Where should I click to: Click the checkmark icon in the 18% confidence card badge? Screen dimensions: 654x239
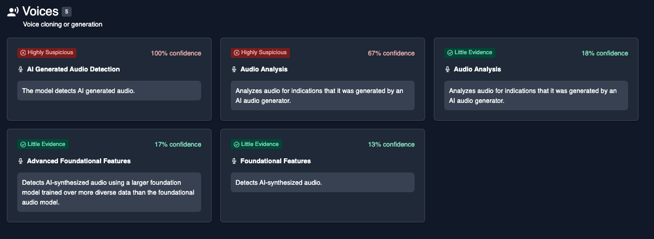tap(450, 53)
